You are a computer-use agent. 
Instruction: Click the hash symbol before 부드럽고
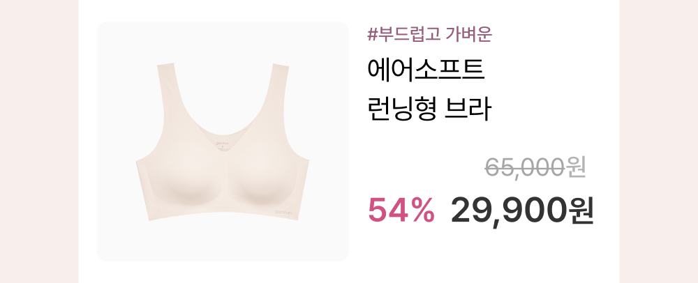(373, 35)
